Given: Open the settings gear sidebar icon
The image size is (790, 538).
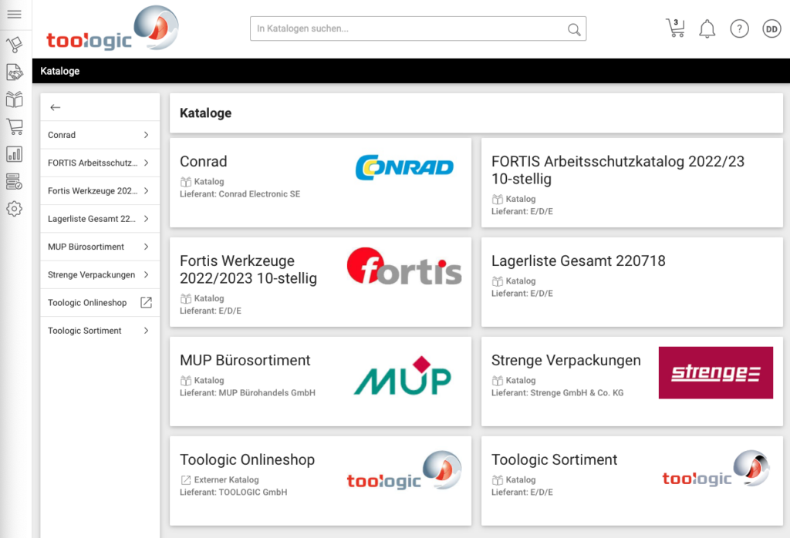Looking at the screenshot, I should click(14, 208).
